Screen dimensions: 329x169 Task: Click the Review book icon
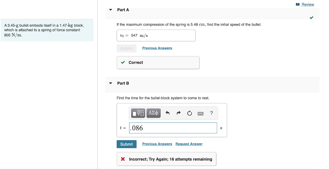tap(298, 4)
